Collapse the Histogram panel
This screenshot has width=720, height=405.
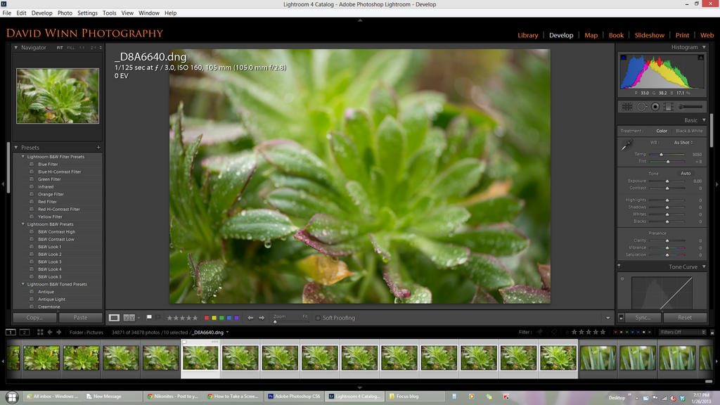[704, 47]
